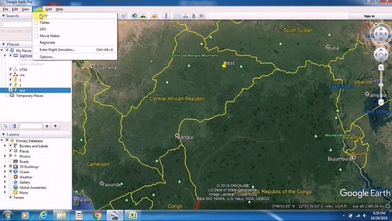This screenshot has height=221, width=392.
Task: Select the test placemark row in Places
Action: point(36,90)
